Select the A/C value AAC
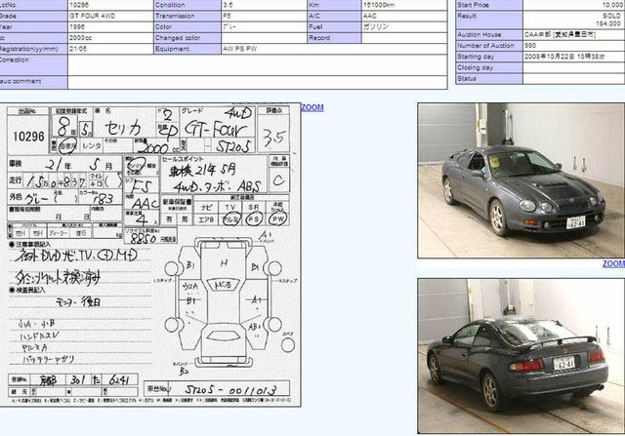625x436 pixels. click(x=370, y=16)
